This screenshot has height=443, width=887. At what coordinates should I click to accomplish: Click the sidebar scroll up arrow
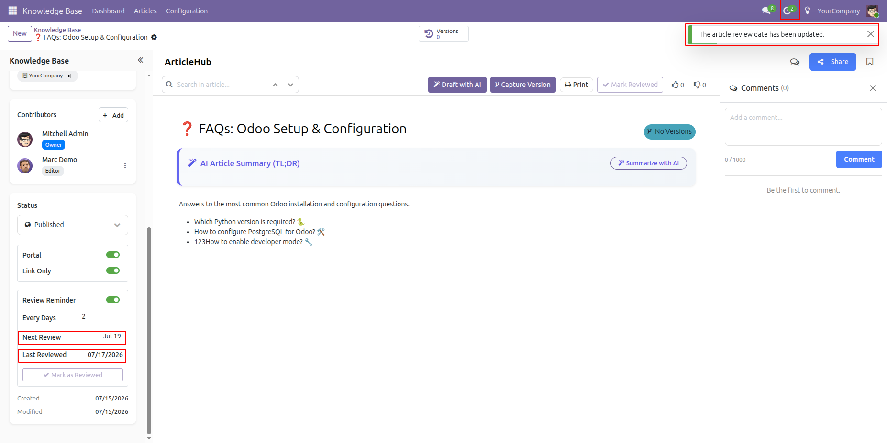149,76
